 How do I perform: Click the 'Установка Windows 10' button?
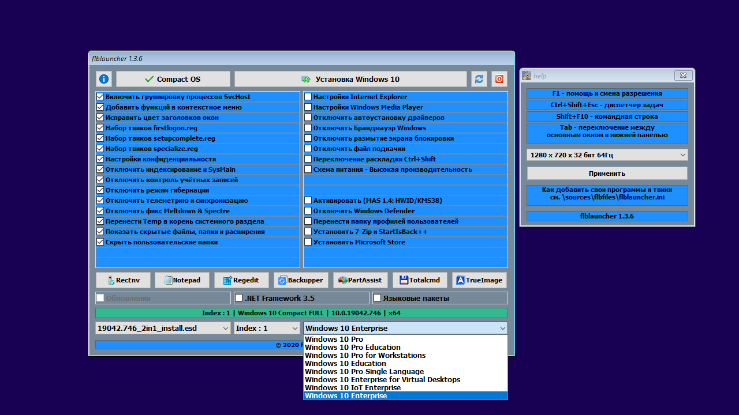pos(350,79)
